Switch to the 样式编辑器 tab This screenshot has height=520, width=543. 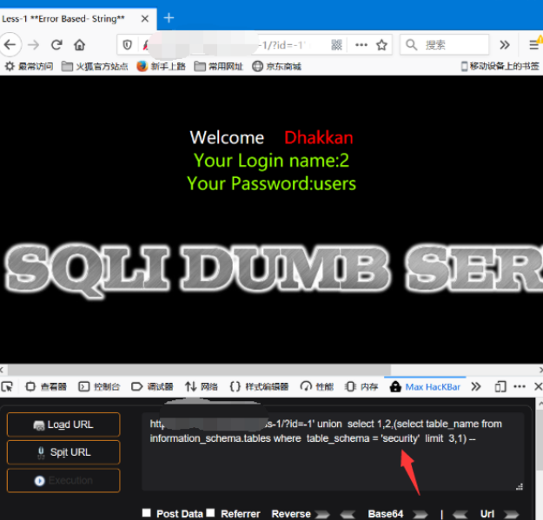point(259,386)
